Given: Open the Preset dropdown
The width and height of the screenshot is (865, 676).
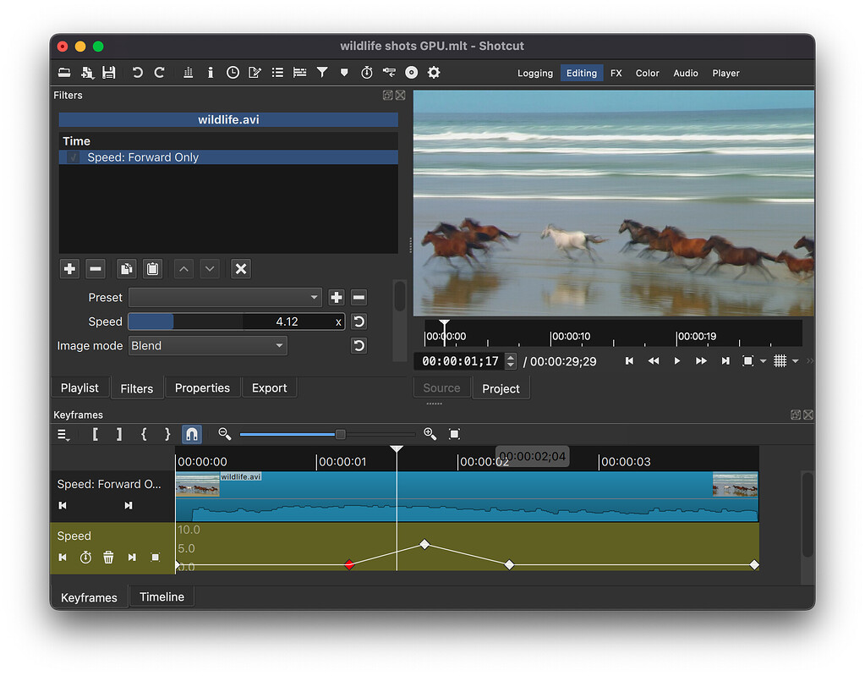Looking at the screenshot, I should (x=225, y=297).
